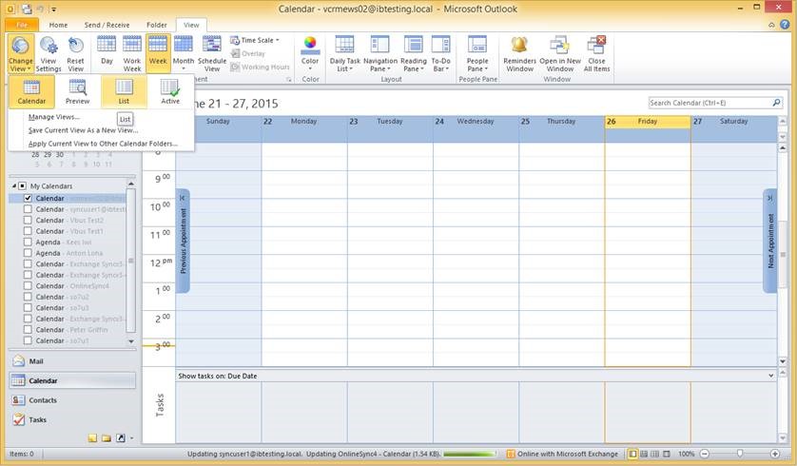Image resolution: width=797 pixels, height=466 pixels.
Task: Open Folder List icon below navigation buttons
Action: point(107,438)
